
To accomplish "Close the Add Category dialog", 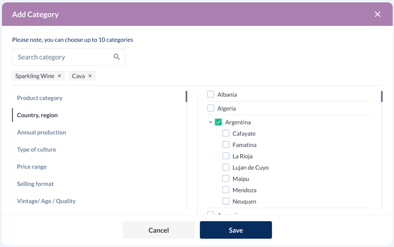I will pos(378,14).
